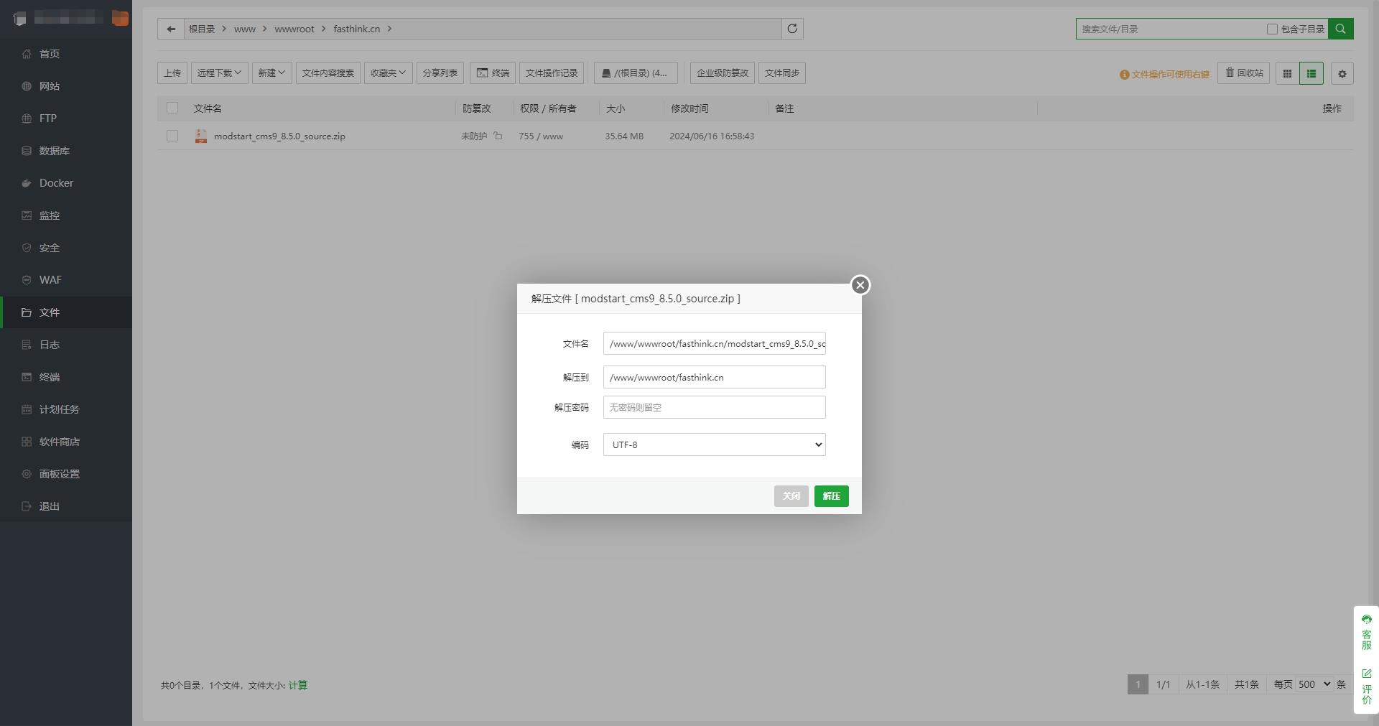1379x726 pixels.
Task: Click the 日志 log sidebar icon
Action: pyautogui.click(x=27, y=345)
